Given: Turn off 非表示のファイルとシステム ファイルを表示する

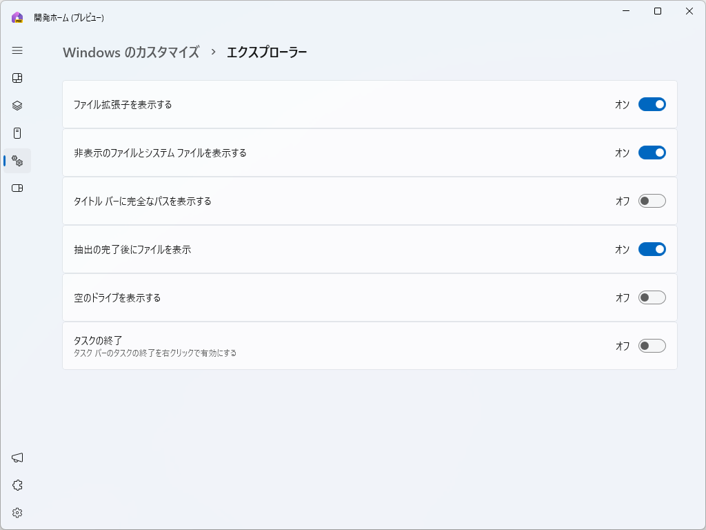Looking at the screenshot, I should [x=652, y=153].
